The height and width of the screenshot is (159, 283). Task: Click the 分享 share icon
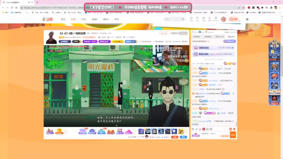168,42
